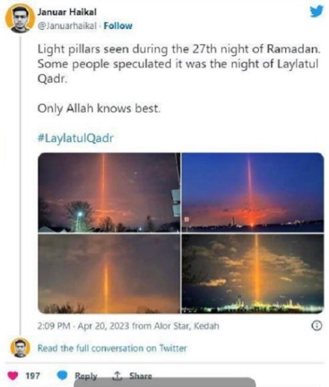Click the Reply text button
The height and width of the screenshot is (387, 329).
86,376
